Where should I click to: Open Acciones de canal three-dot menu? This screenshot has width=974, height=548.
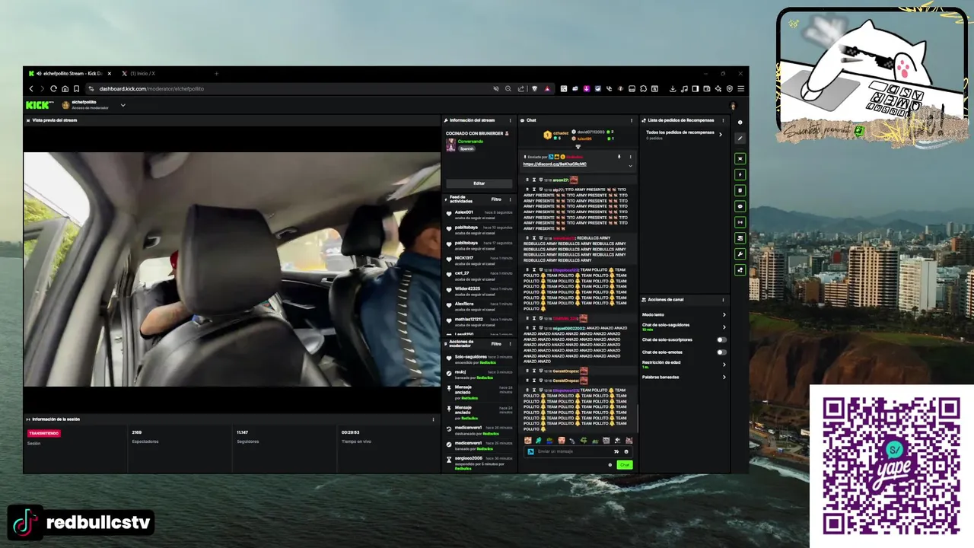pyautogui.click(x=724, y=300)
